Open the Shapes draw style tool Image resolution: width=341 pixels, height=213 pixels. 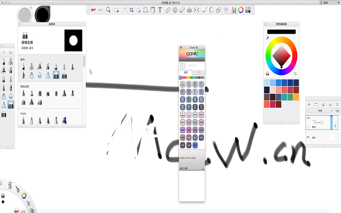219,10
